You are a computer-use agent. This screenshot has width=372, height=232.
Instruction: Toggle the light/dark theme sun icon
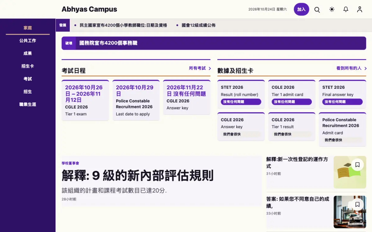332,9
